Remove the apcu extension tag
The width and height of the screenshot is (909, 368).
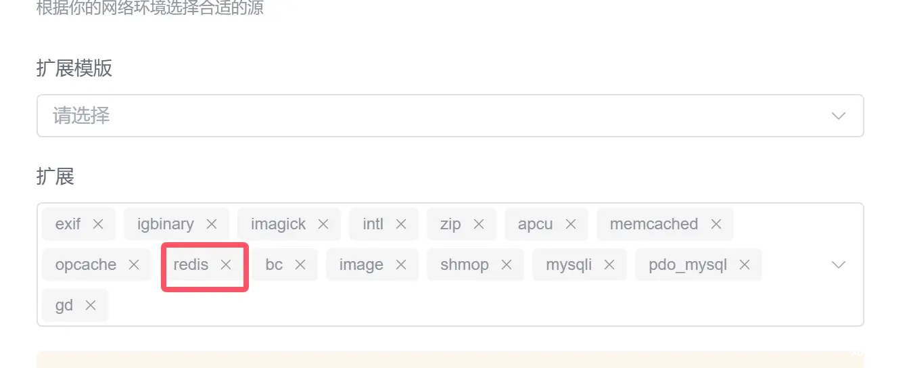pyautogui.click(x=571, y=224)
